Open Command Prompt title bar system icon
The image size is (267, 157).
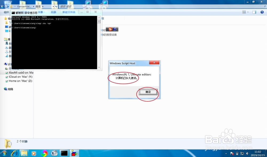pos(13,13)
